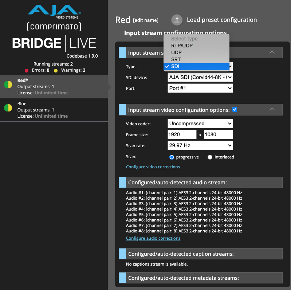Click the Red stream status indicator icon

tap(8, 85)
